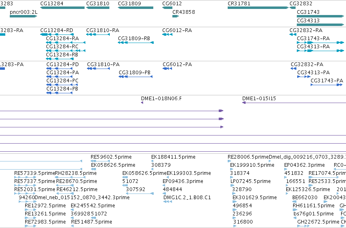Click the 328790 feature label

point(242,189)
